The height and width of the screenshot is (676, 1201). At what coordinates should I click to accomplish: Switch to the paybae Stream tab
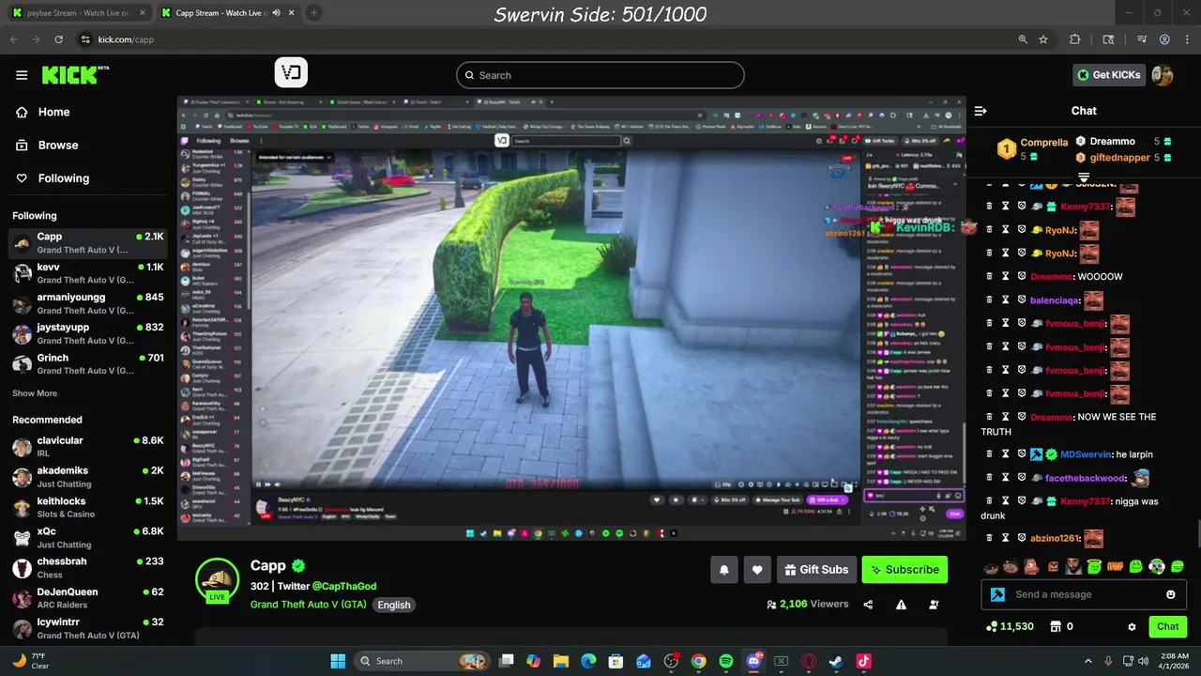coord(79,13)
